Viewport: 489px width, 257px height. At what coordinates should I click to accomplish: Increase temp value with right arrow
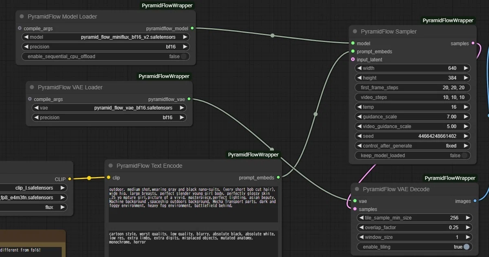pyautogui.click(x=466, y=107)
